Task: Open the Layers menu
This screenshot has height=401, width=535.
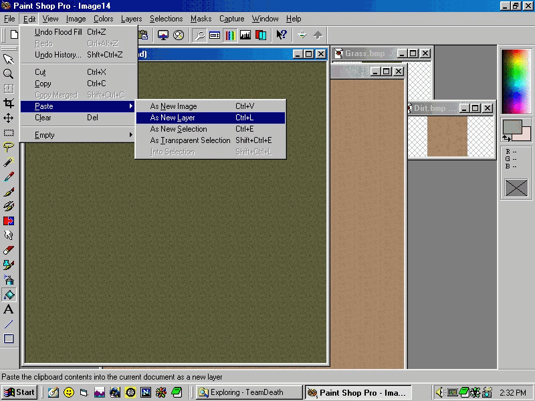Action: pos(131,19)
